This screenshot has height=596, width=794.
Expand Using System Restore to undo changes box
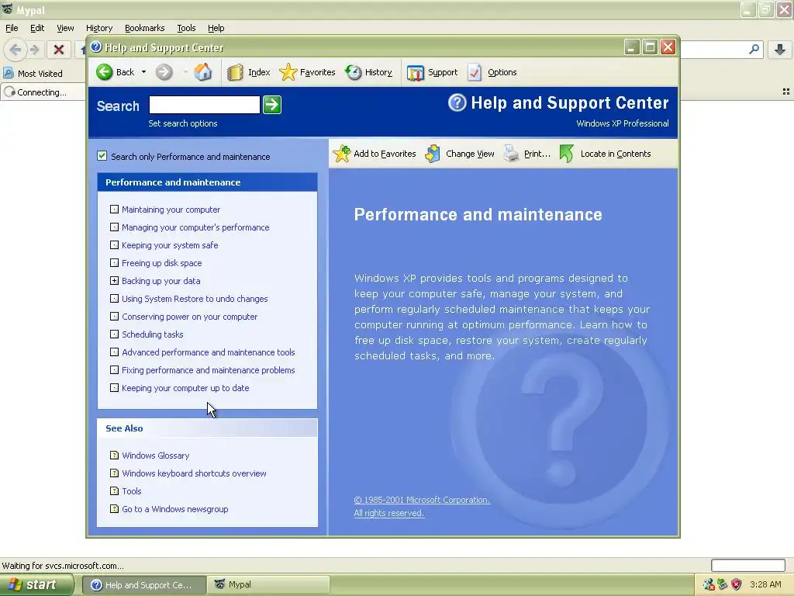(115, 299)
